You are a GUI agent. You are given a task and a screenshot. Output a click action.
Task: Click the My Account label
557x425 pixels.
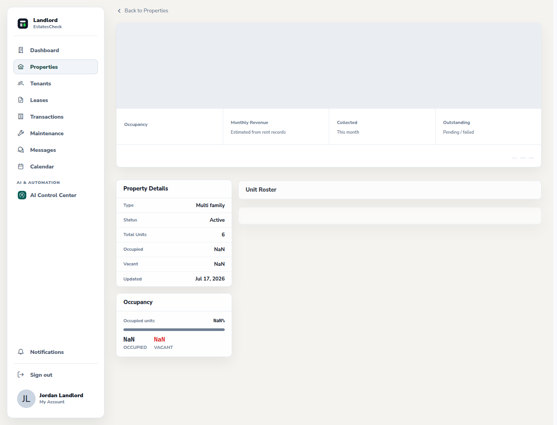[52, 402]
